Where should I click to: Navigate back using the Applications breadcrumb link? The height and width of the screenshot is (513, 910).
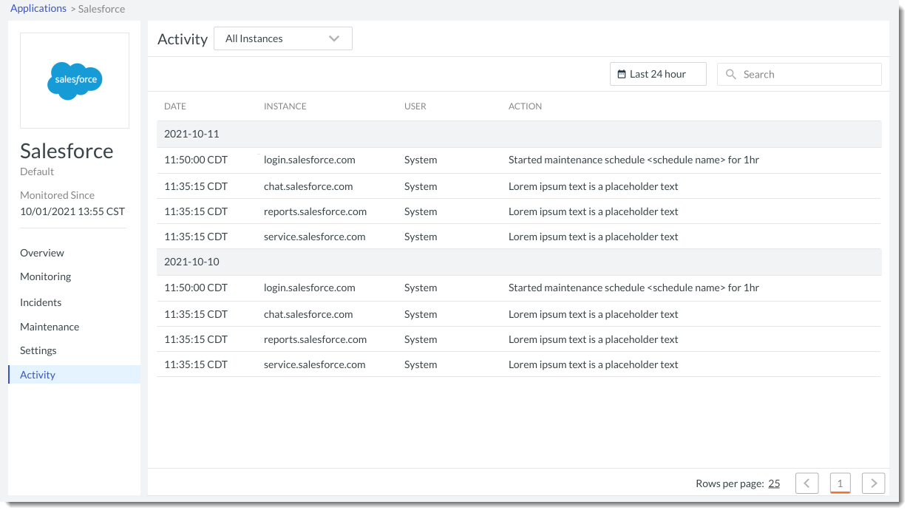(38, 8)
